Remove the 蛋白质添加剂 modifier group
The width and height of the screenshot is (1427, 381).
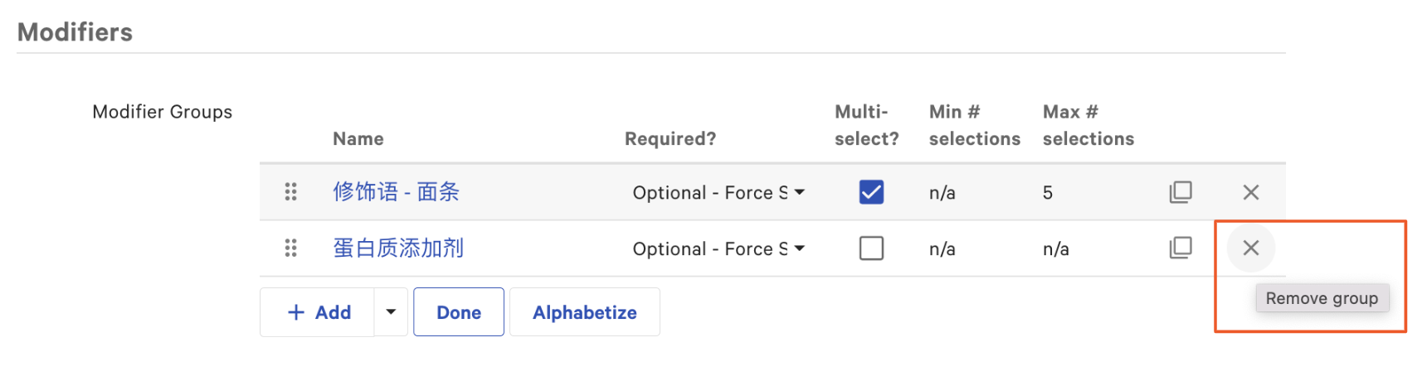point(1250,248)
